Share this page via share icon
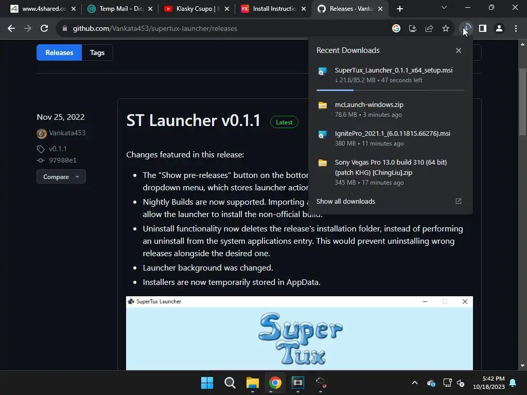 (429, 29)
